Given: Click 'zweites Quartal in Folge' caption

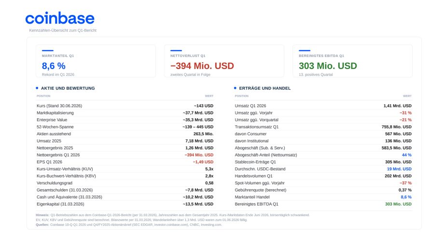Looking at the screenshot, I should tap(190, 75).
